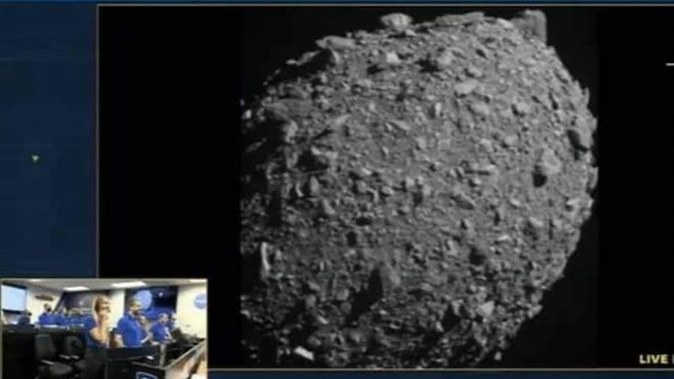Screen dimensions: 674x379
Task: Click the black space left of the asteroid
Action: (168, 168)
